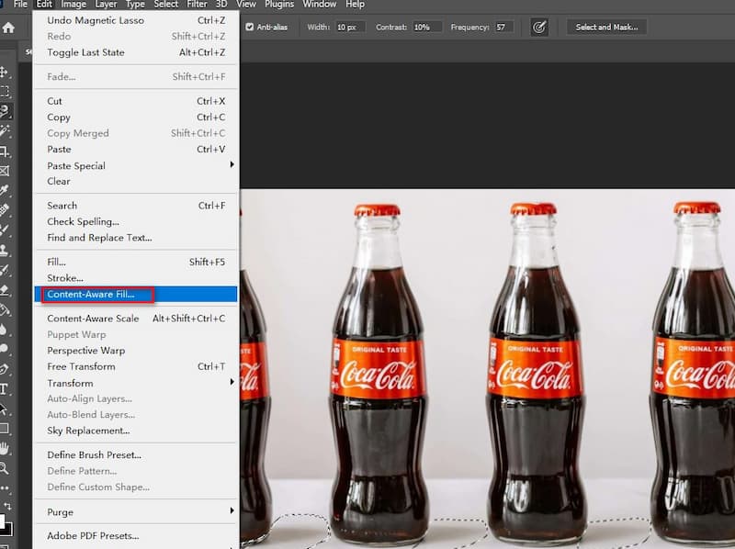Open the Fill dialog
The image size is (735, 549).
click(x=136, y=262)
